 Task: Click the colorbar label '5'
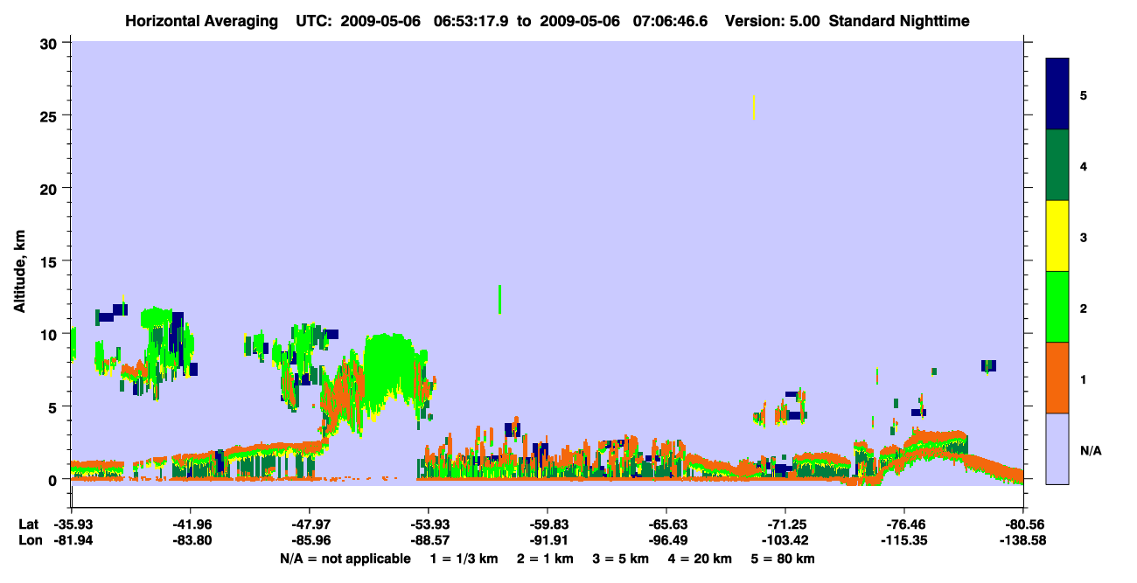(x=1084, y=94)
